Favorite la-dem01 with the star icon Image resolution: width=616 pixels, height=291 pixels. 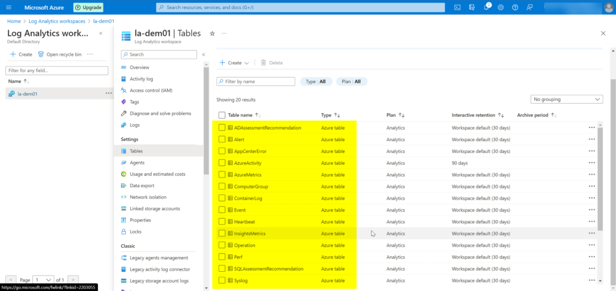[x=212, y=34]
